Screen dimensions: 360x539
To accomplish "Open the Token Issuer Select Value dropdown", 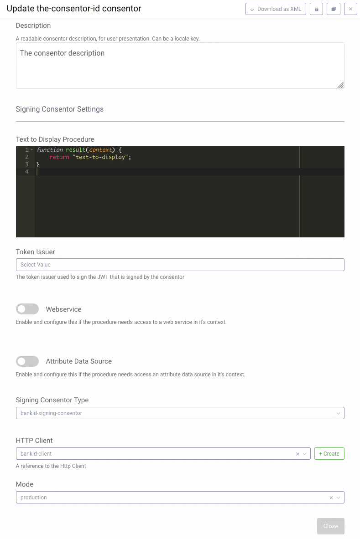I will pos(180,265).
